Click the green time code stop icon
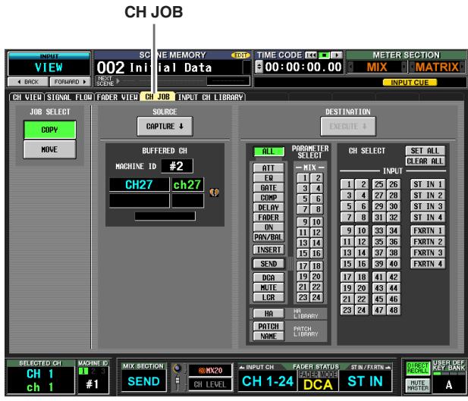The image size is (468, 401). coord(324,55)
